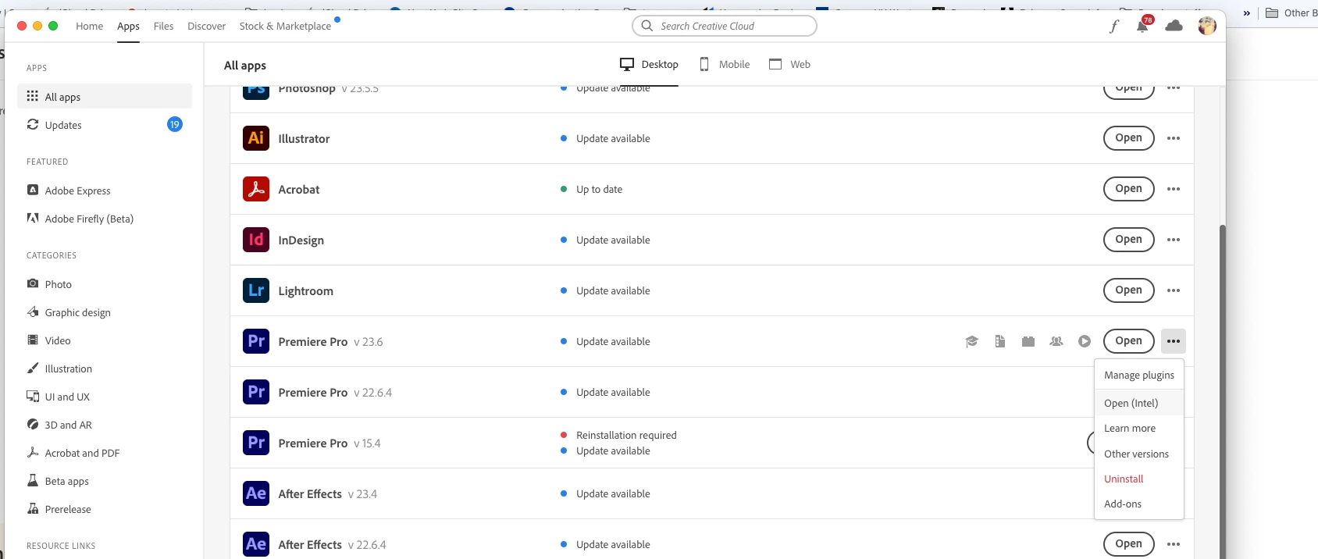
Task: Open InDesign with its Open button
Action: [x=1128, y=240]
